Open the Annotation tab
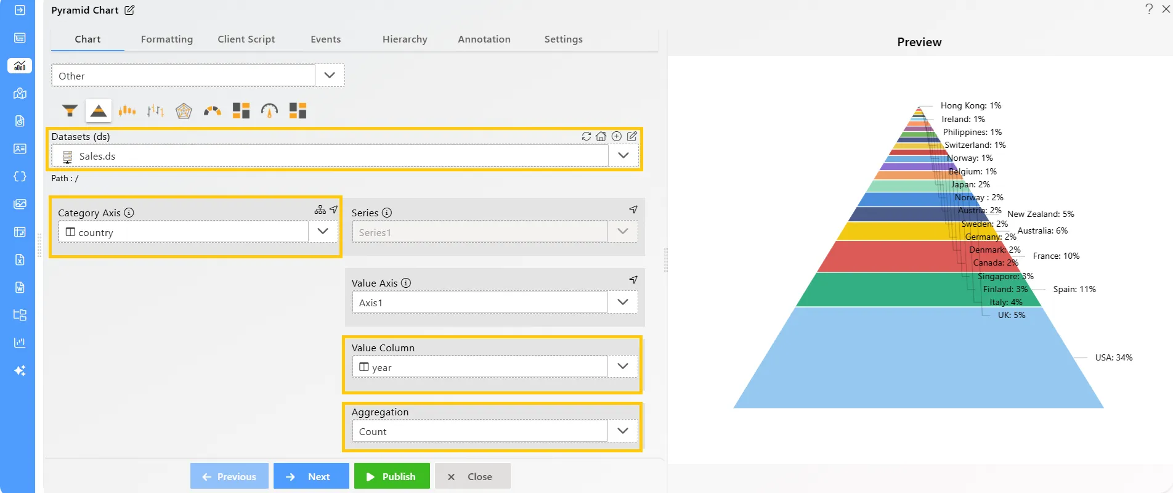Image resolution: width=1173 pixels, height=493 pixels. pos(484,39)
